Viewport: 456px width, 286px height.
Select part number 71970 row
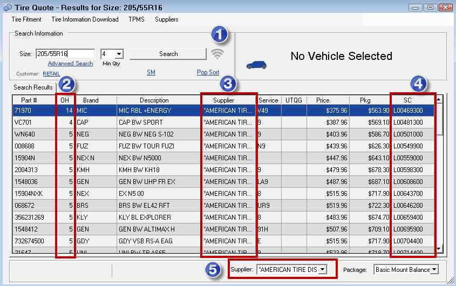[x=223, y=111]
